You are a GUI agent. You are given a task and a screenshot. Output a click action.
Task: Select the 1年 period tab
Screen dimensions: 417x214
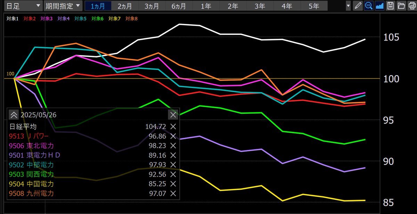pos(206,6)
